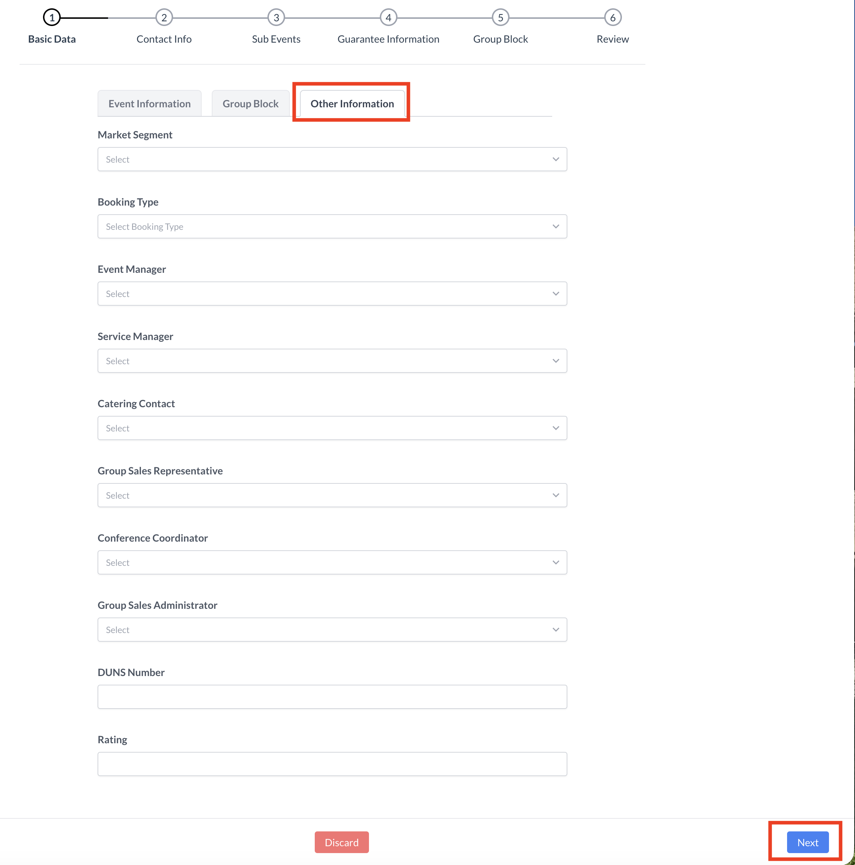855x865 pixels.
Task: Expand Group Sales Administrator dropdown
Action: click(x=332, y=629)
